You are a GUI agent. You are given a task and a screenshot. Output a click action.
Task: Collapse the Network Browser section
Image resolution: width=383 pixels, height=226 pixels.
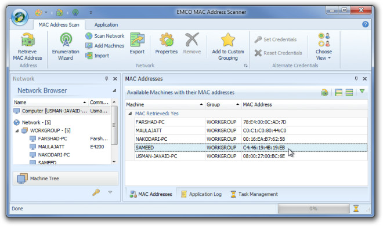(x=114, y=91)
